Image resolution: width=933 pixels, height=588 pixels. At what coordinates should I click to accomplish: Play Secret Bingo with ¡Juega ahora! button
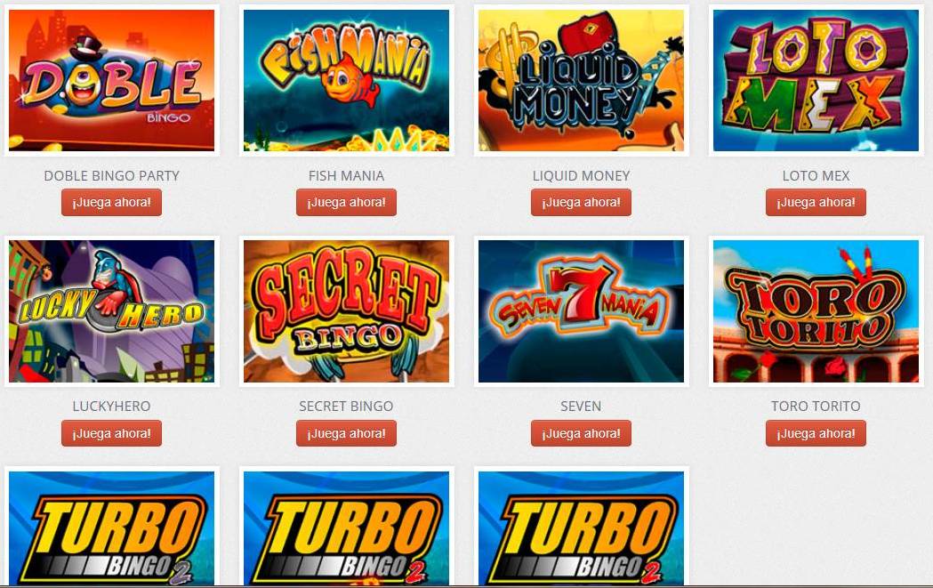[x=346, y=433]
